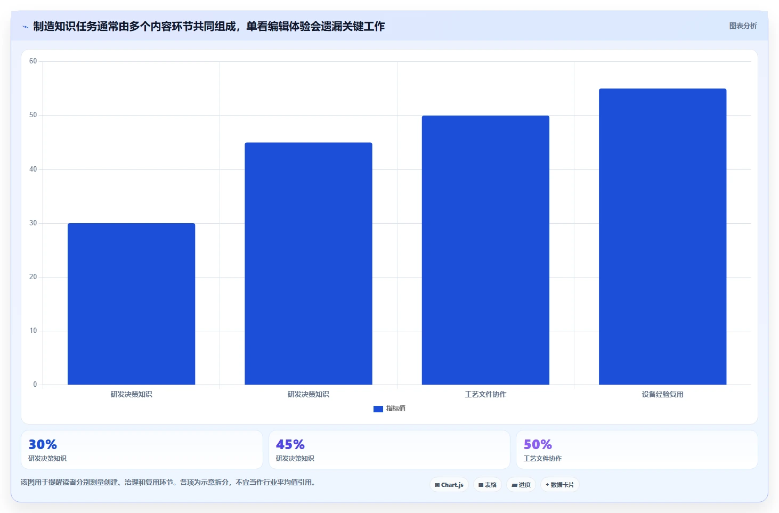This screenshot has height=513, width=779.
Task: Click the 工艺文件协作 x-axis label
Action: click(485, 394)
